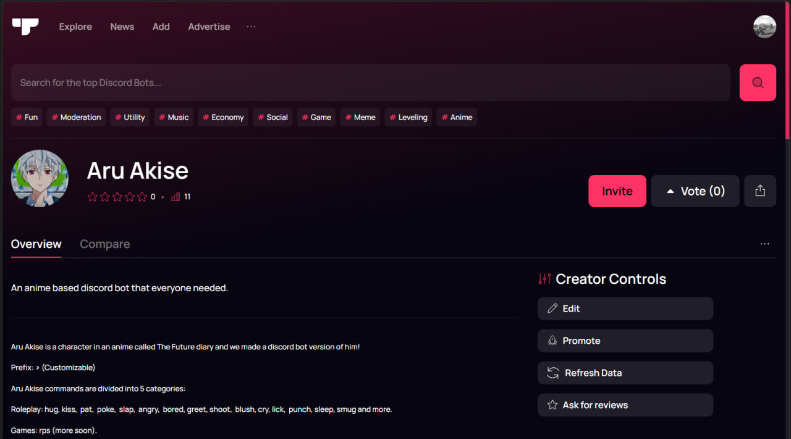Click the Edit button label
This screenshot has width=791, height=439.
coord(571,309)
